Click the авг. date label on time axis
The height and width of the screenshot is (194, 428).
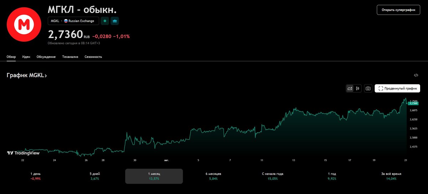coord(166,160)
